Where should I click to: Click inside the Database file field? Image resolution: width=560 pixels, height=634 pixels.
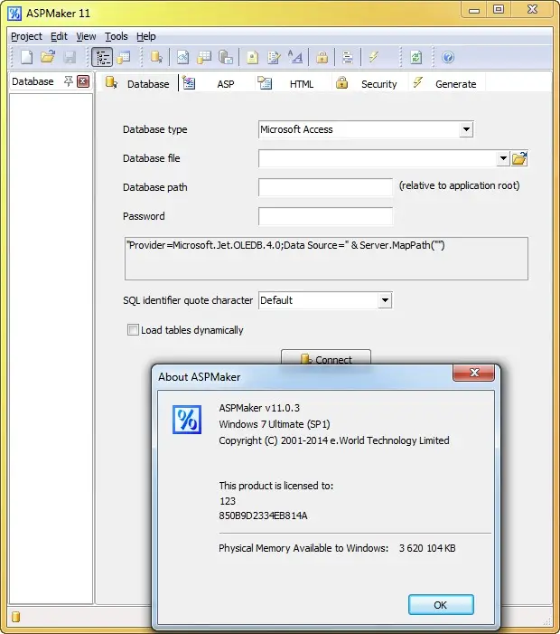click(378, 158)
